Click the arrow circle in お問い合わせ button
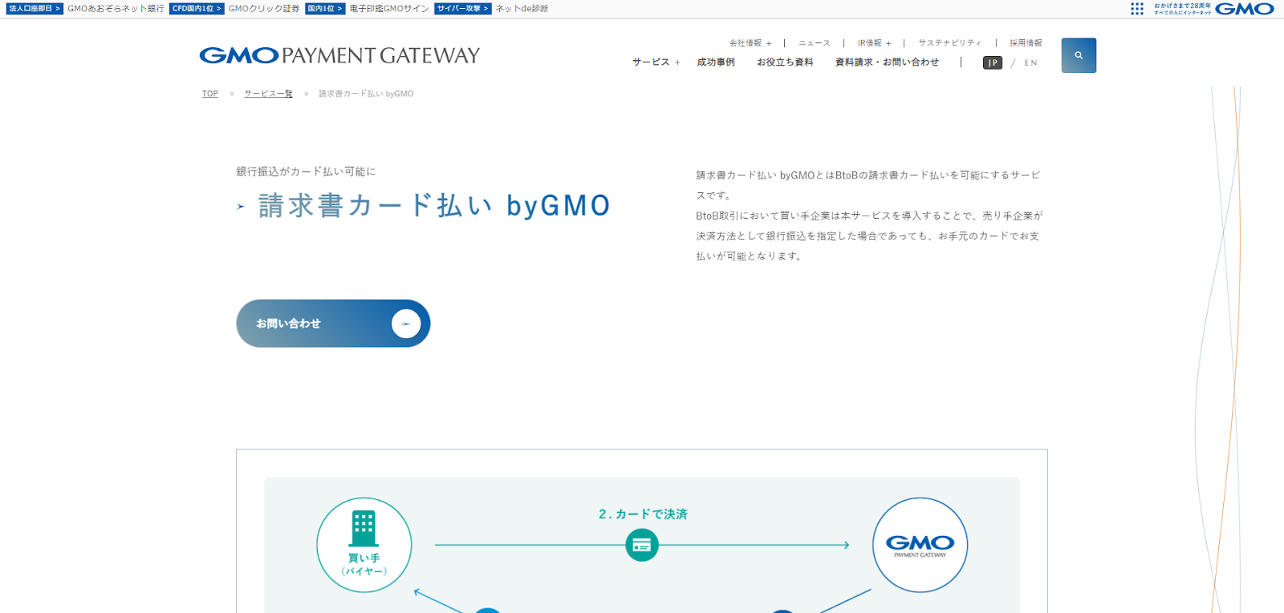1284x613 pixels. (406, 324)
